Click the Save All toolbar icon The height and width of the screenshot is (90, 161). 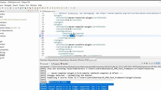point(8,8)
